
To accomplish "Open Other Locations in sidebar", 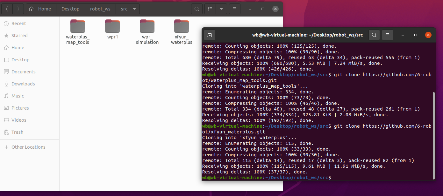I will click(30, 147).
